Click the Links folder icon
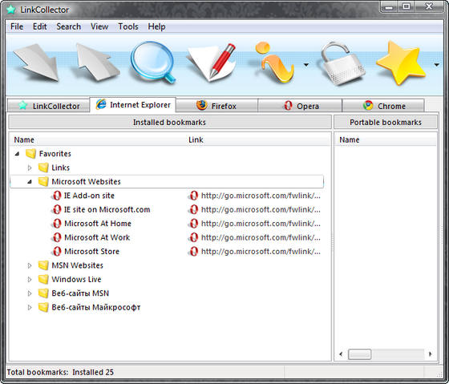 click(x=43, y=168)
